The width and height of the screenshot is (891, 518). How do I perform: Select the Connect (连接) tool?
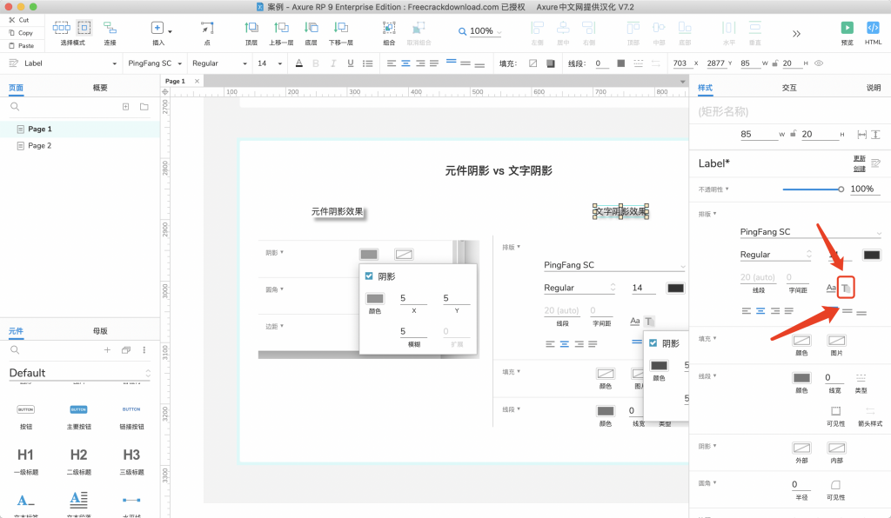coord(110,30)
